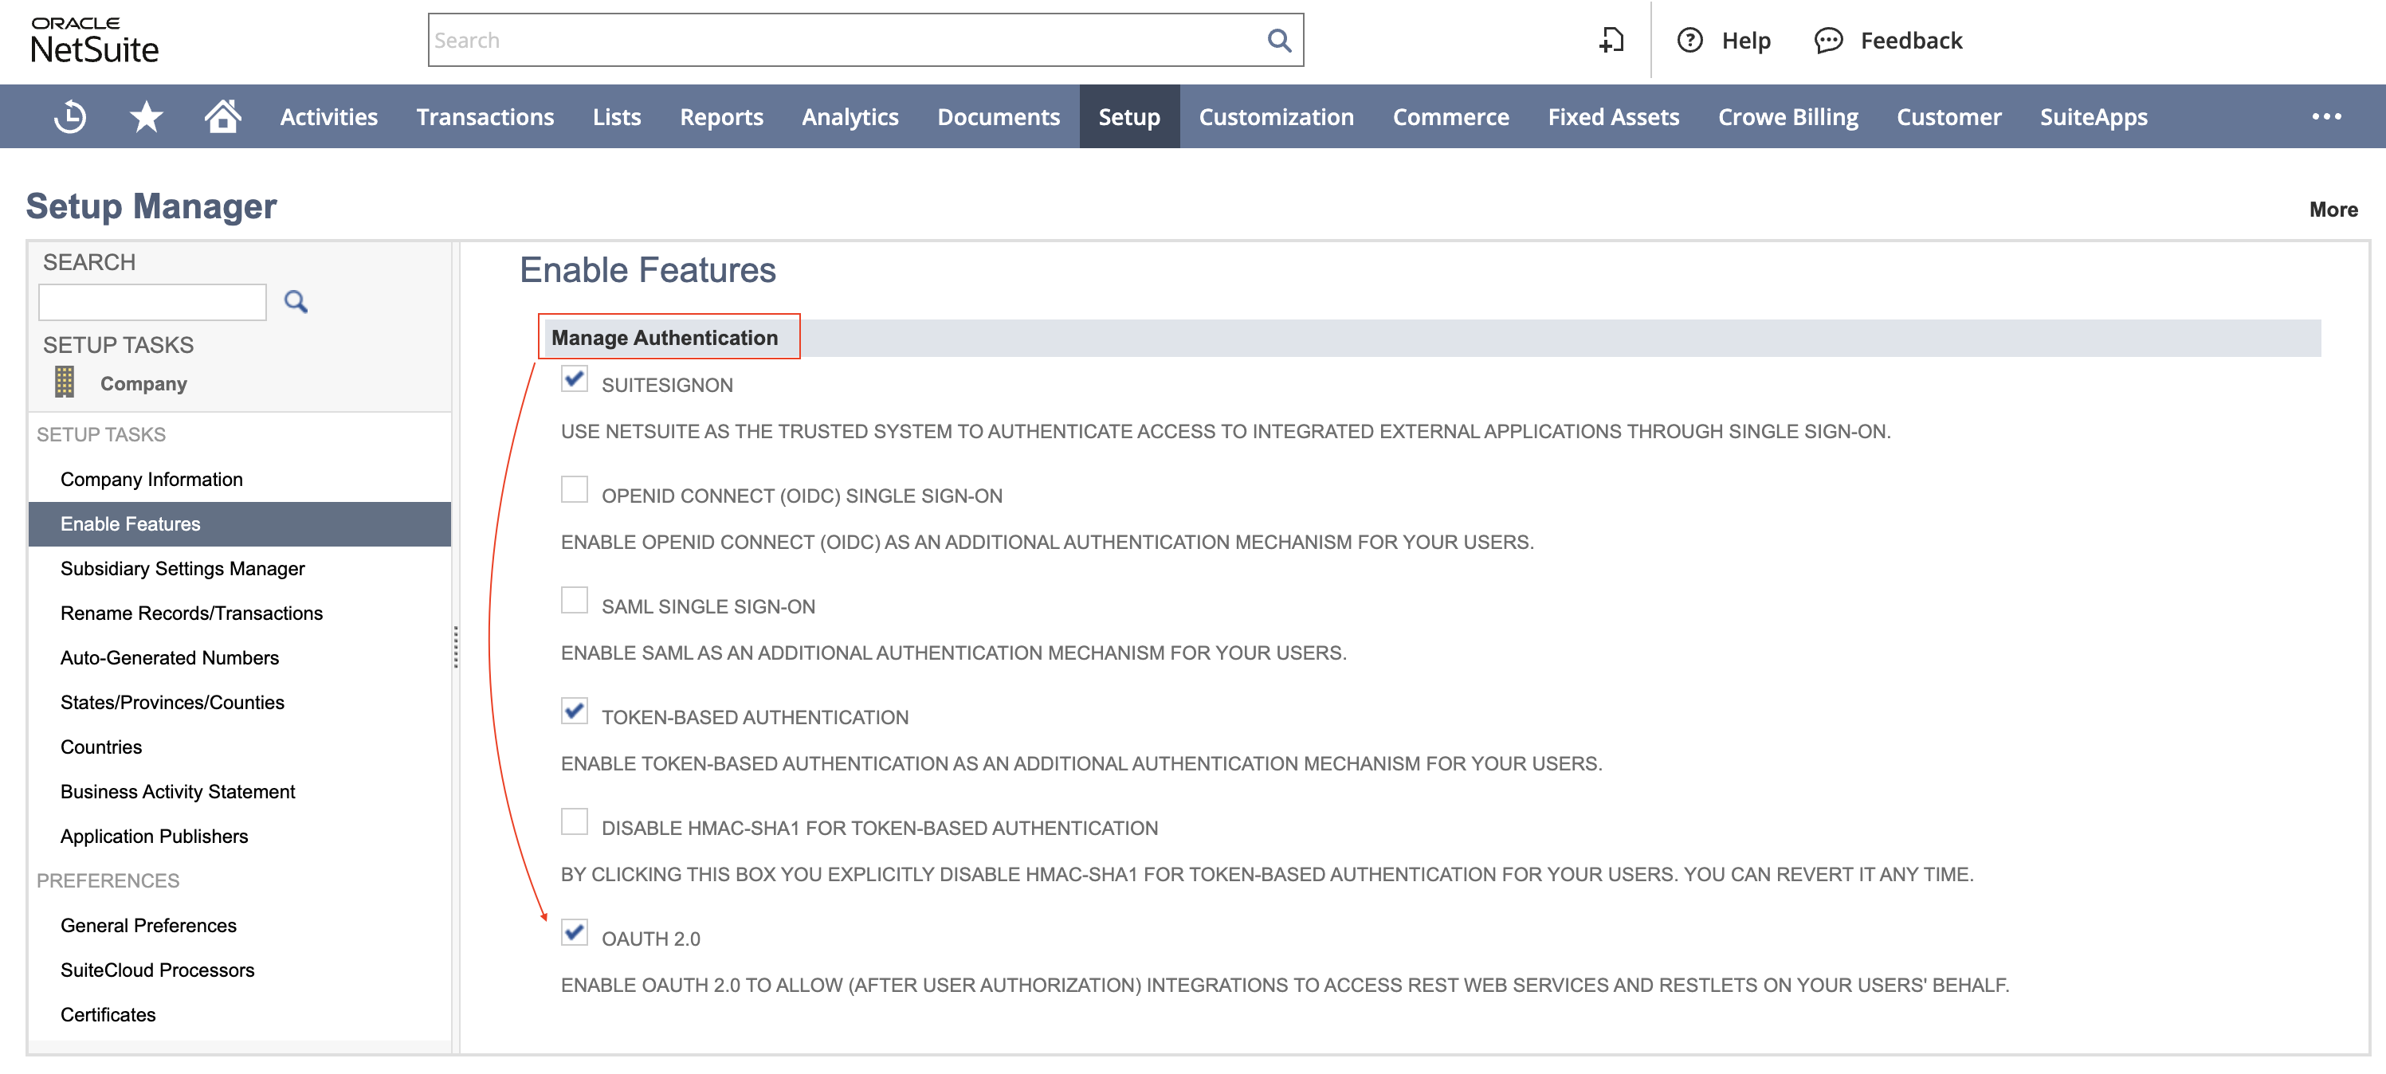
Task: Click the Manage Authentication section header
Action: [x=664, y=338]
